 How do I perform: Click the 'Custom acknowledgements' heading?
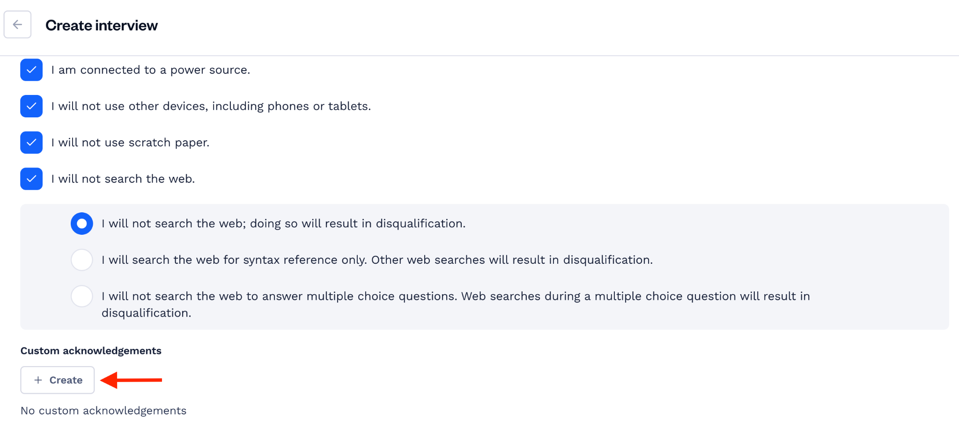pos(91,351)
